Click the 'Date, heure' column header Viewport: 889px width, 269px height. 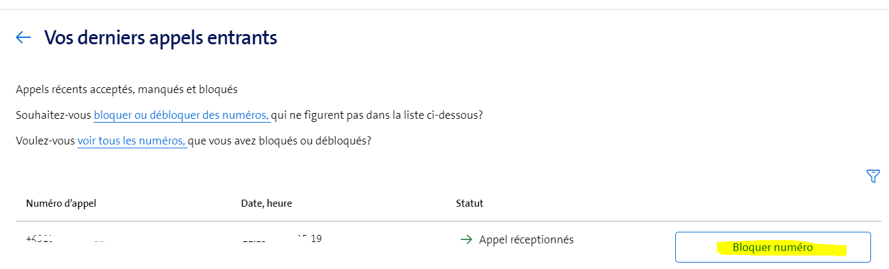click(x=267, y=204)
